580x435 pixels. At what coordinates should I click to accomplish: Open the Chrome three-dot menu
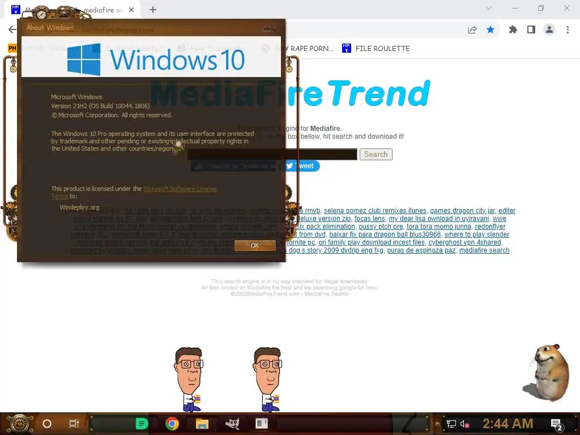(568, 29)
